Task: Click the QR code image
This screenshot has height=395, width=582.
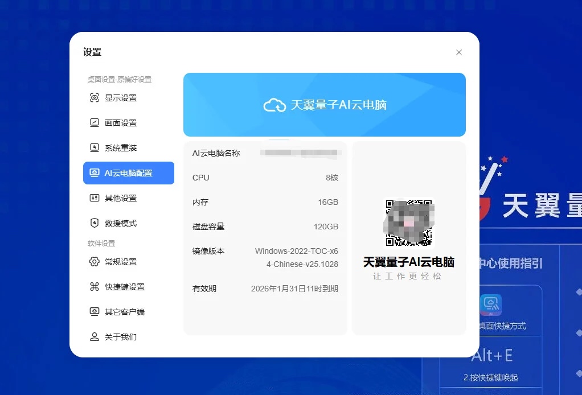Action: tap(409, 223)
